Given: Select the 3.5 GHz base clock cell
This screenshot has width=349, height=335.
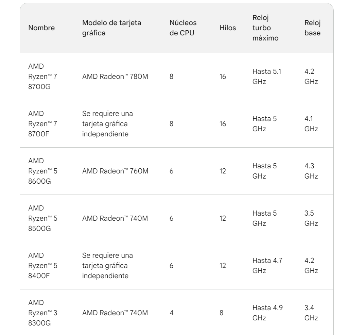Looking at the screenshot, I should pos(311,218).
